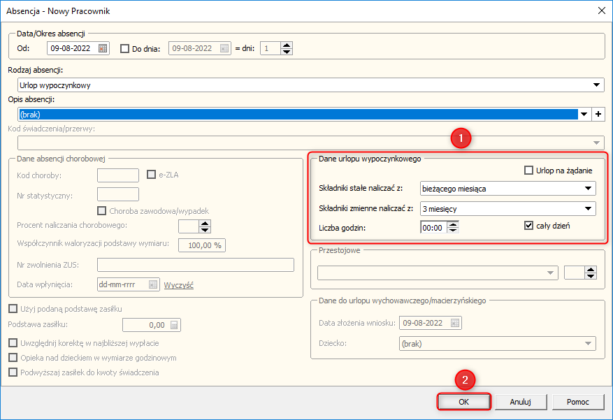Image resolution: width=613 pixels, height=420 pixels.
Task: Click the Liczba godzin time field
Action: (x=433, y=226)
